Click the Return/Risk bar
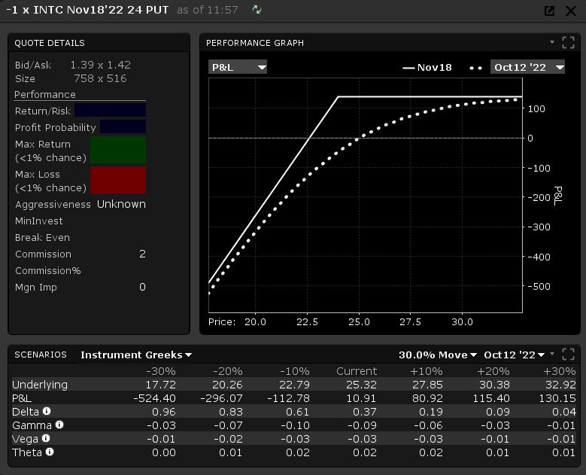This screenshot has height=475, width=586. point(111,111)
